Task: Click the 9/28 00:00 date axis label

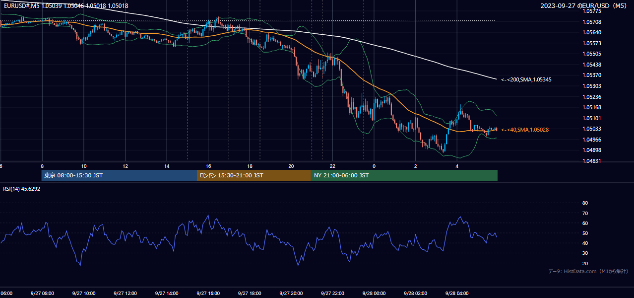Action: (x=374, y=293)
